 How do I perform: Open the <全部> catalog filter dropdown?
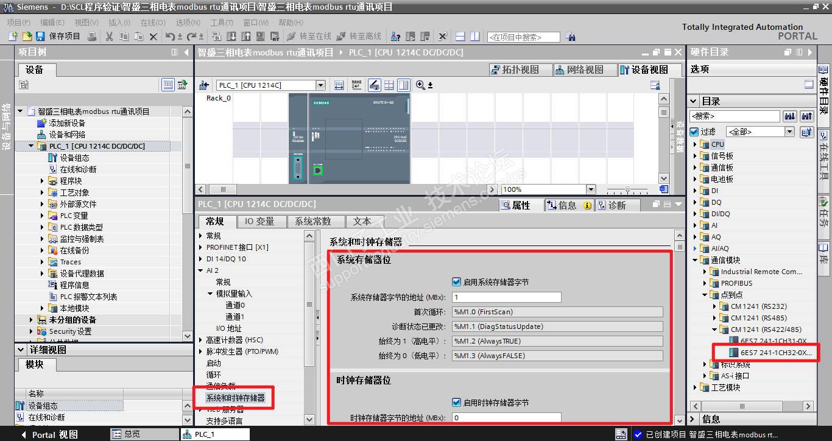(x=789, y=132)
